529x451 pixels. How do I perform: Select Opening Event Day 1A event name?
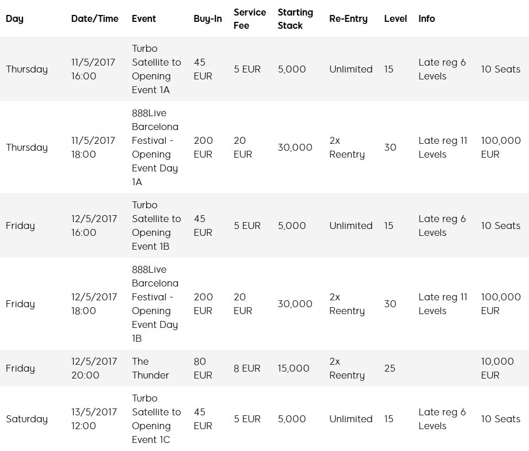click(x=155, y=147)
